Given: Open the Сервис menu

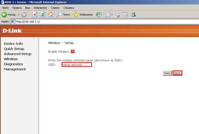Looking at the screenshot, I should pyautogui.click(x=55, y=7).
